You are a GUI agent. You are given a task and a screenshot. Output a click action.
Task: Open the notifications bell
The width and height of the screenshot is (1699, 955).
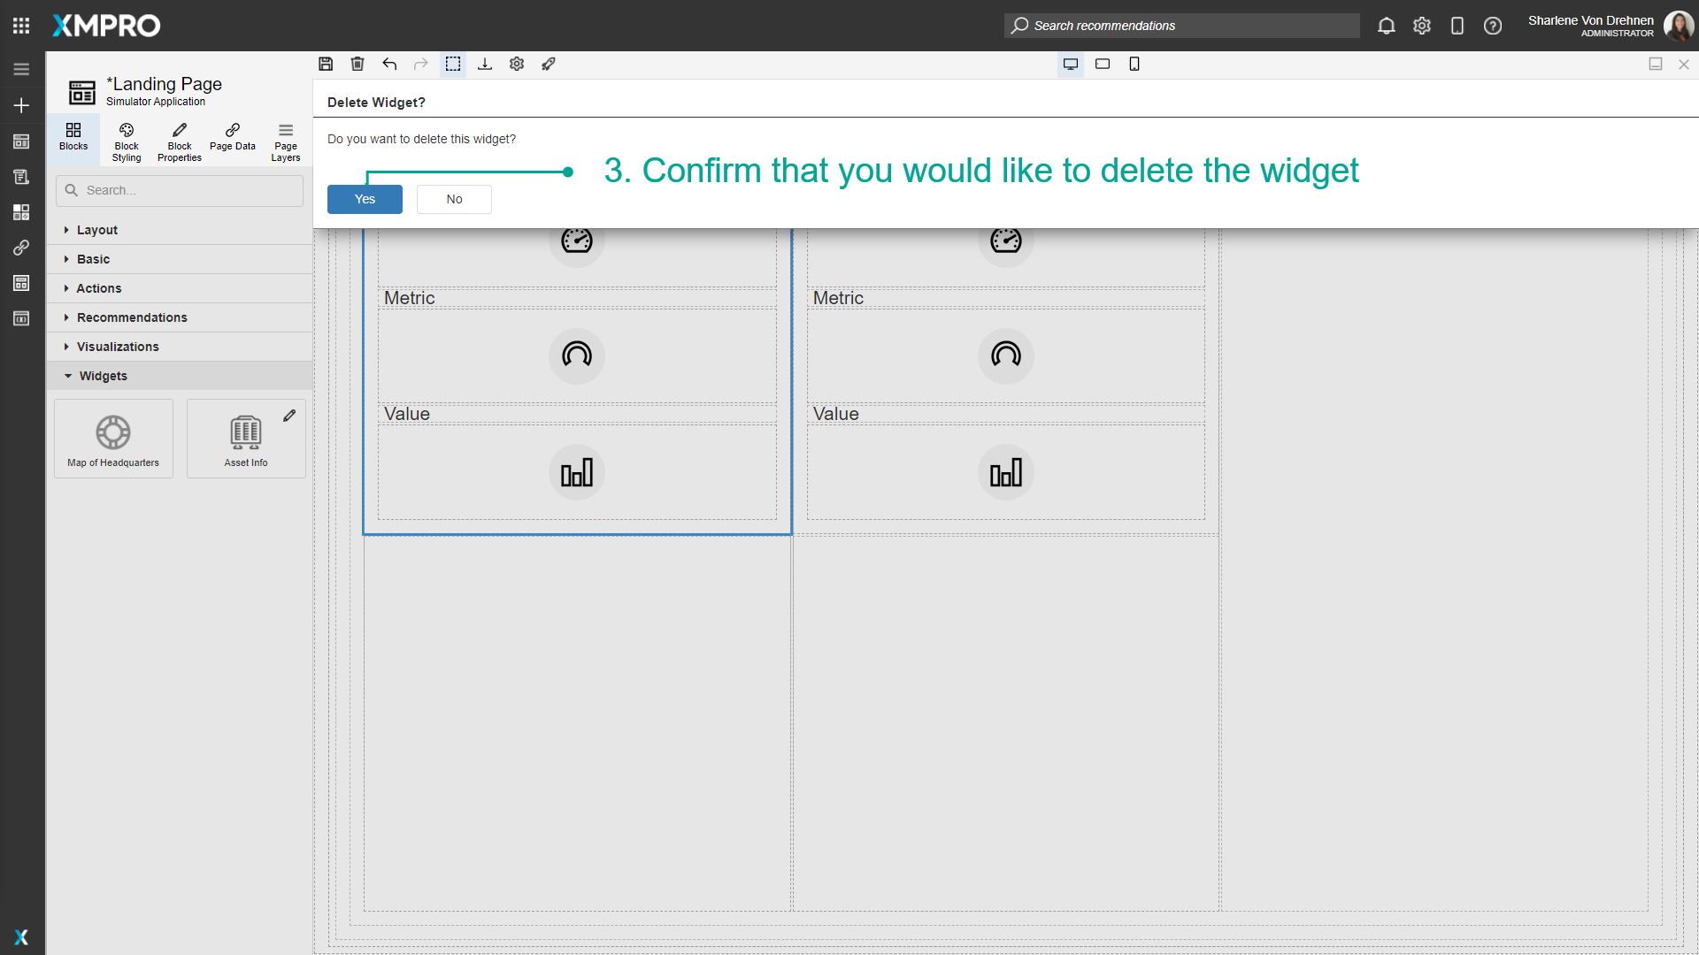coord(1386,26)
